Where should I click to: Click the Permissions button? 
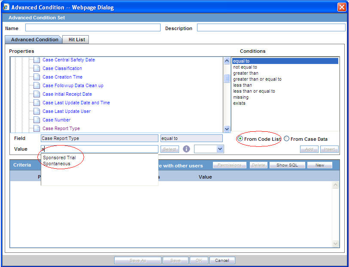click(x=230, y=165)
